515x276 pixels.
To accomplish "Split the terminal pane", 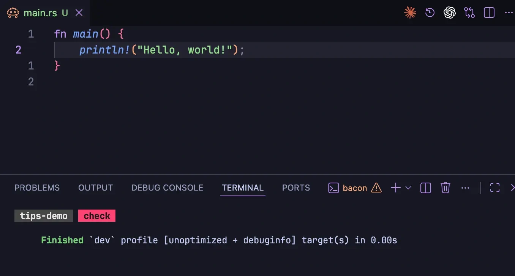I will tap(426, 188).
